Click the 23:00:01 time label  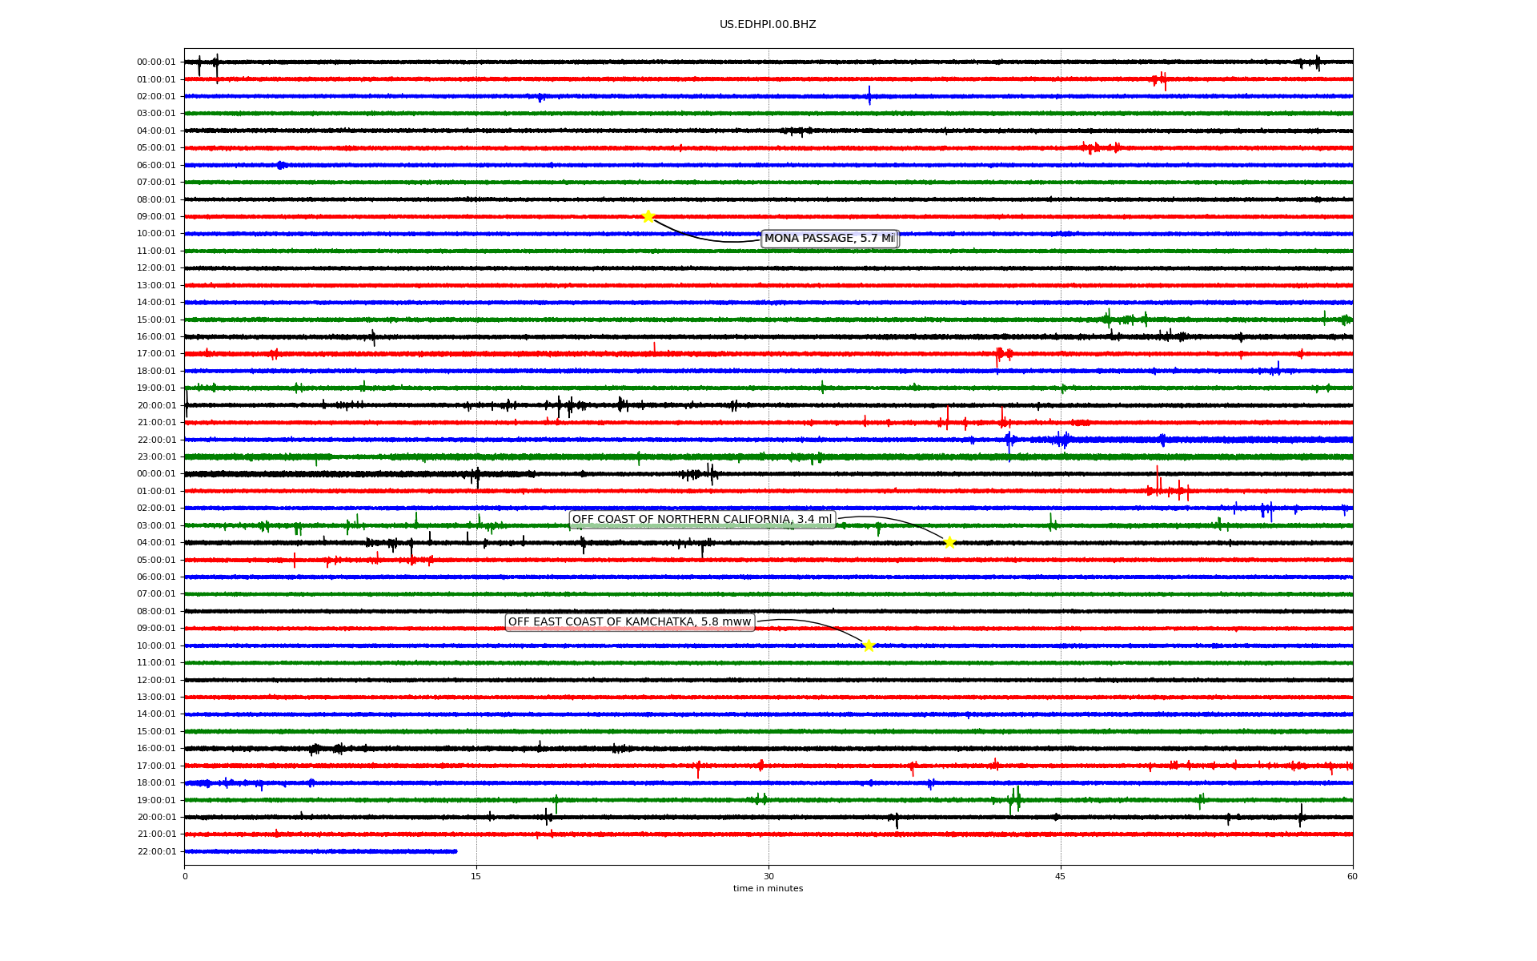click(x=156, y=456)
